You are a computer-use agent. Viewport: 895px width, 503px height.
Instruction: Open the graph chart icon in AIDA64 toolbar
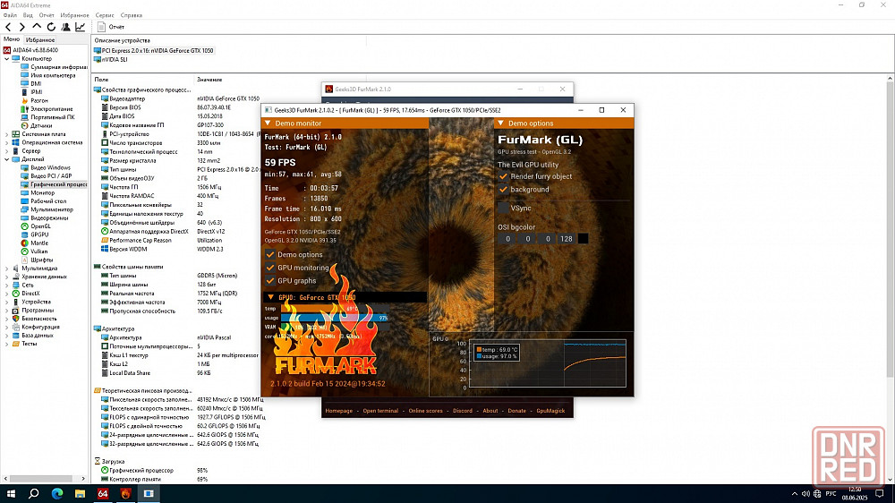81,27
